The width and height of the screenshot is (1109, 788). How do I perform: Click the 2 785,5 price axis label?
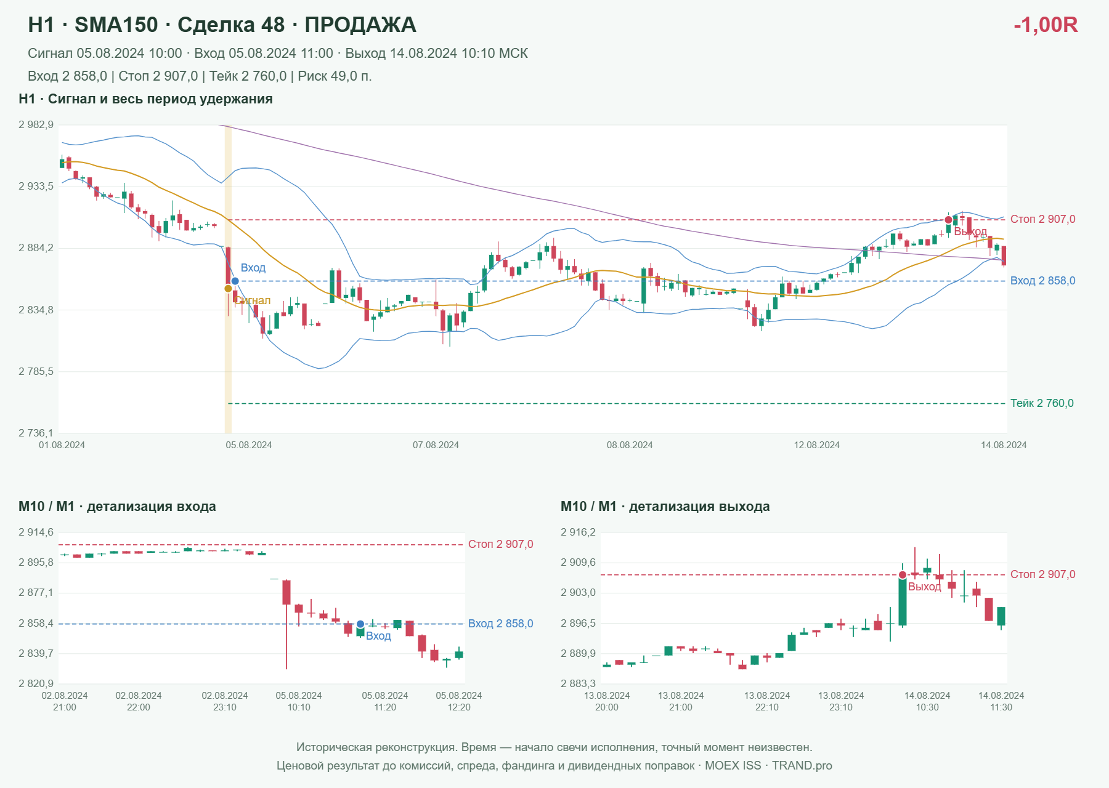pos(36,372)
